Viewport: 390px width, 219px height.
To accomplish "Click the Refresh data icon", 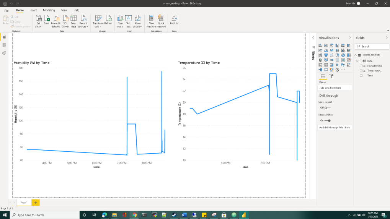I will tap(108, 20).
